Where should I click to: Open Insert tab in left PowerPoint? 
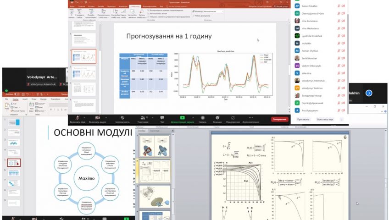25,99
